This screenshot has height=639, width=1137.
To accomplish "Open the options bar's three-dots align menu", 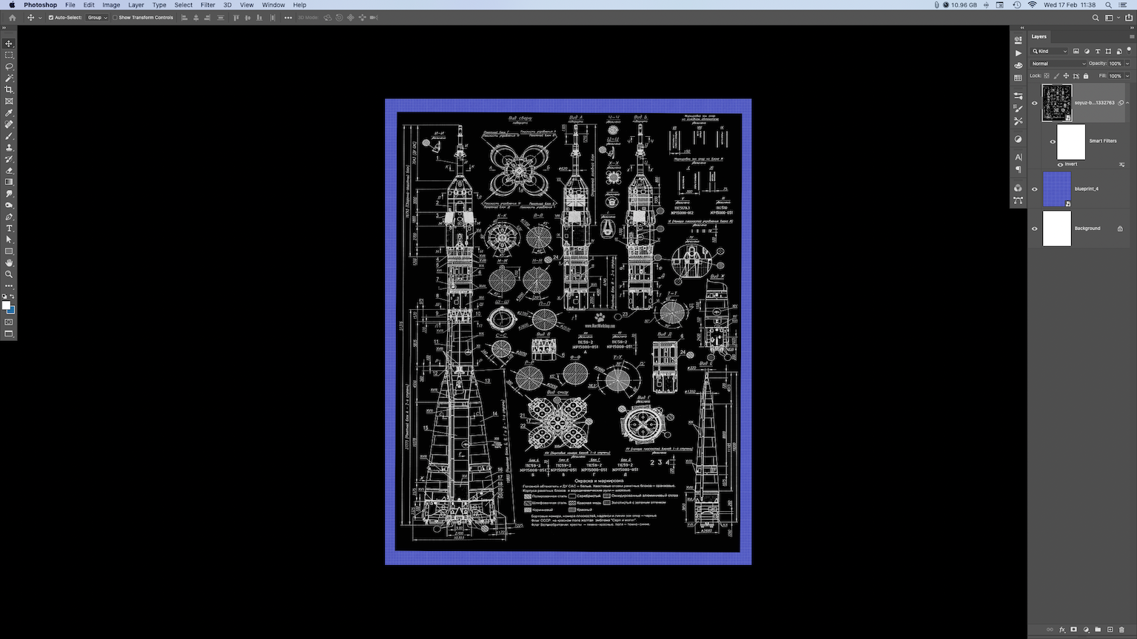I will coord(288,18).
